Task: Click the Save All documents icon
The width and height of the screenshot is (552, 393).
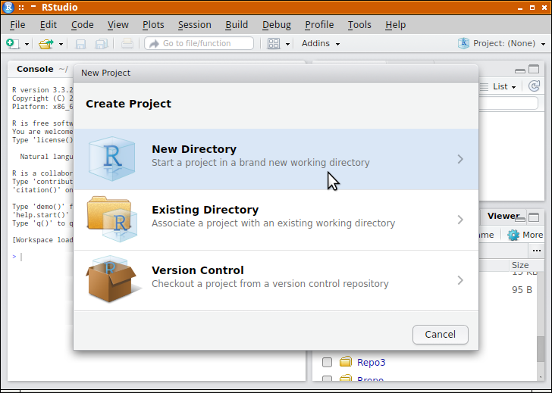Action: [102, 44]
